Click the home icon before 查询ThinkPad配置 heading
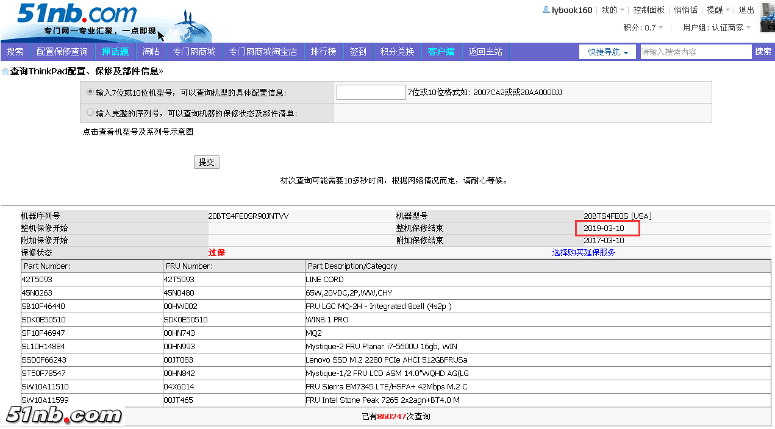This screenshot has width=775, height=429. point(5,71)
